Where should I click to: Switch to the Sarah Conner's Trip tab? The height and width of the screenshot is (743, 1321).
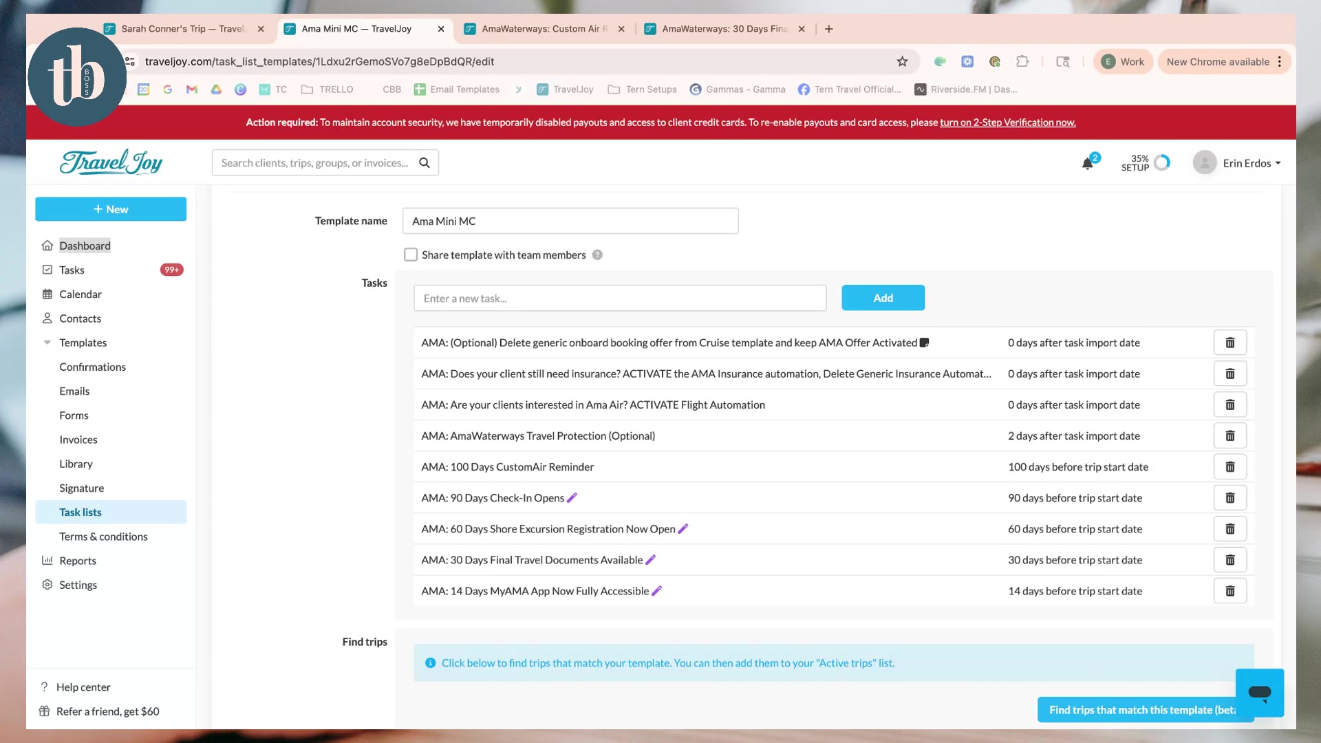[184, 29]
